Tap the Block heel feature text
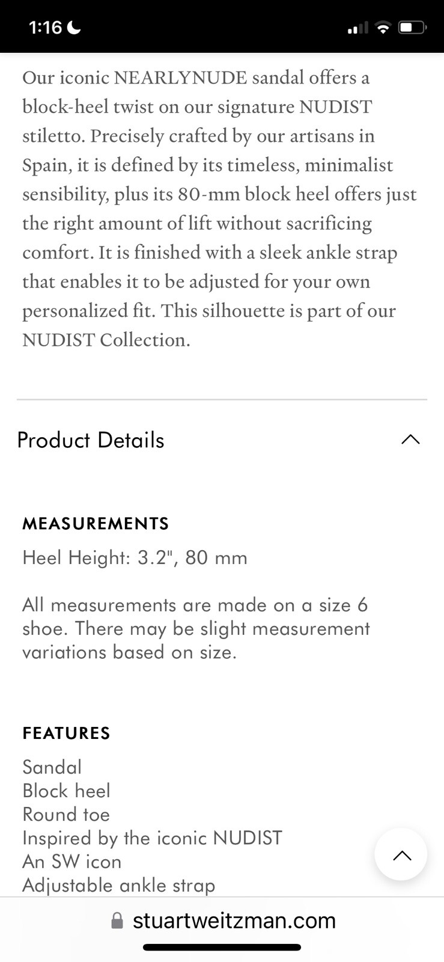This screenshot has height=962, width=444. (66, 791)
